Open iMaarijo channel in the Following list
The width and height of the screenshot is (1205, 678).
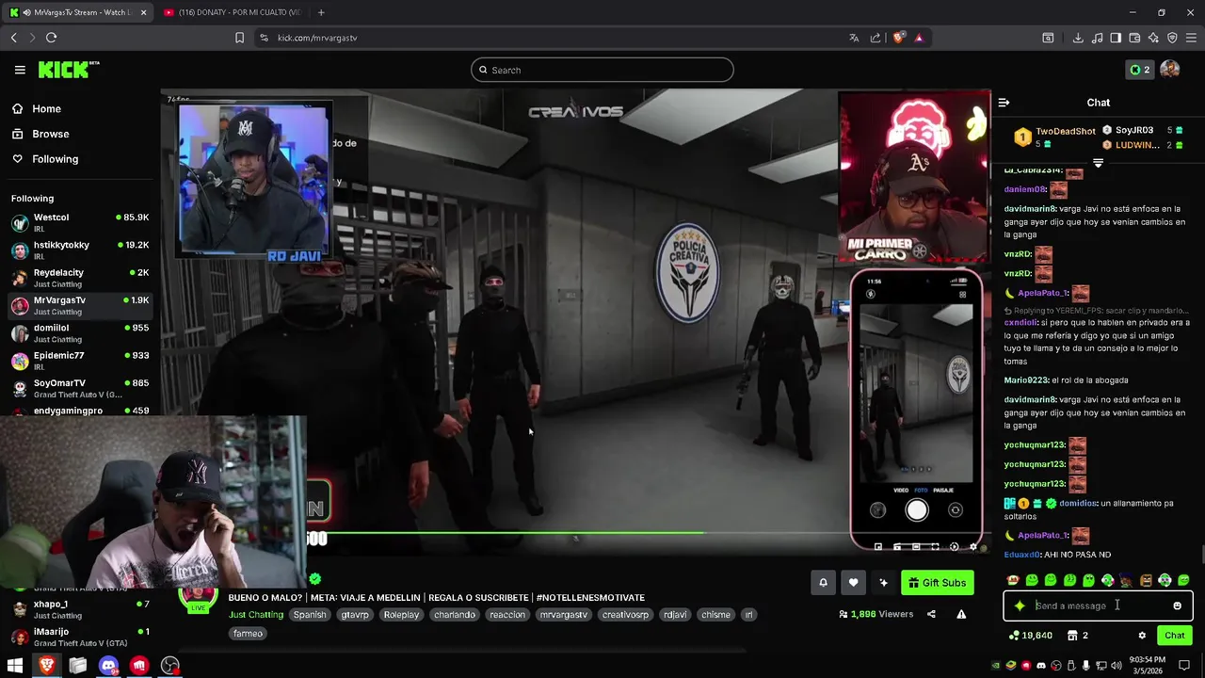[80, 637]
